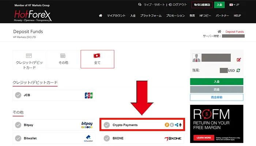Click the green deposit button in header

pyautogui.click(x=219, y=5)
